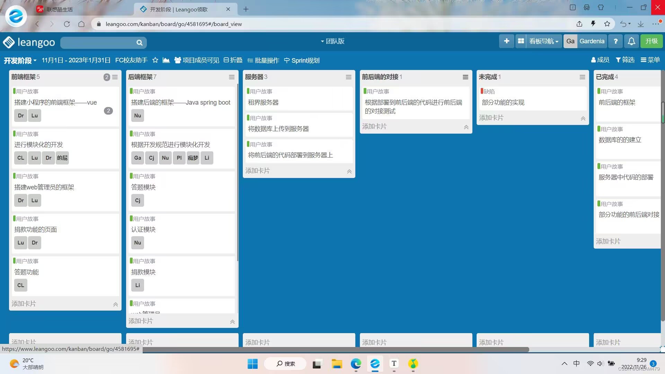
Task: Open Gardenia user menu
Action: (592, 41)
